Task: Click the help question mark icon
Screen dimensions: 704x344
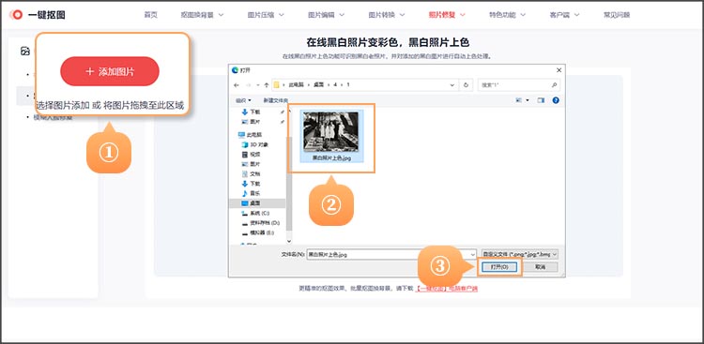Action: point(556,100)
